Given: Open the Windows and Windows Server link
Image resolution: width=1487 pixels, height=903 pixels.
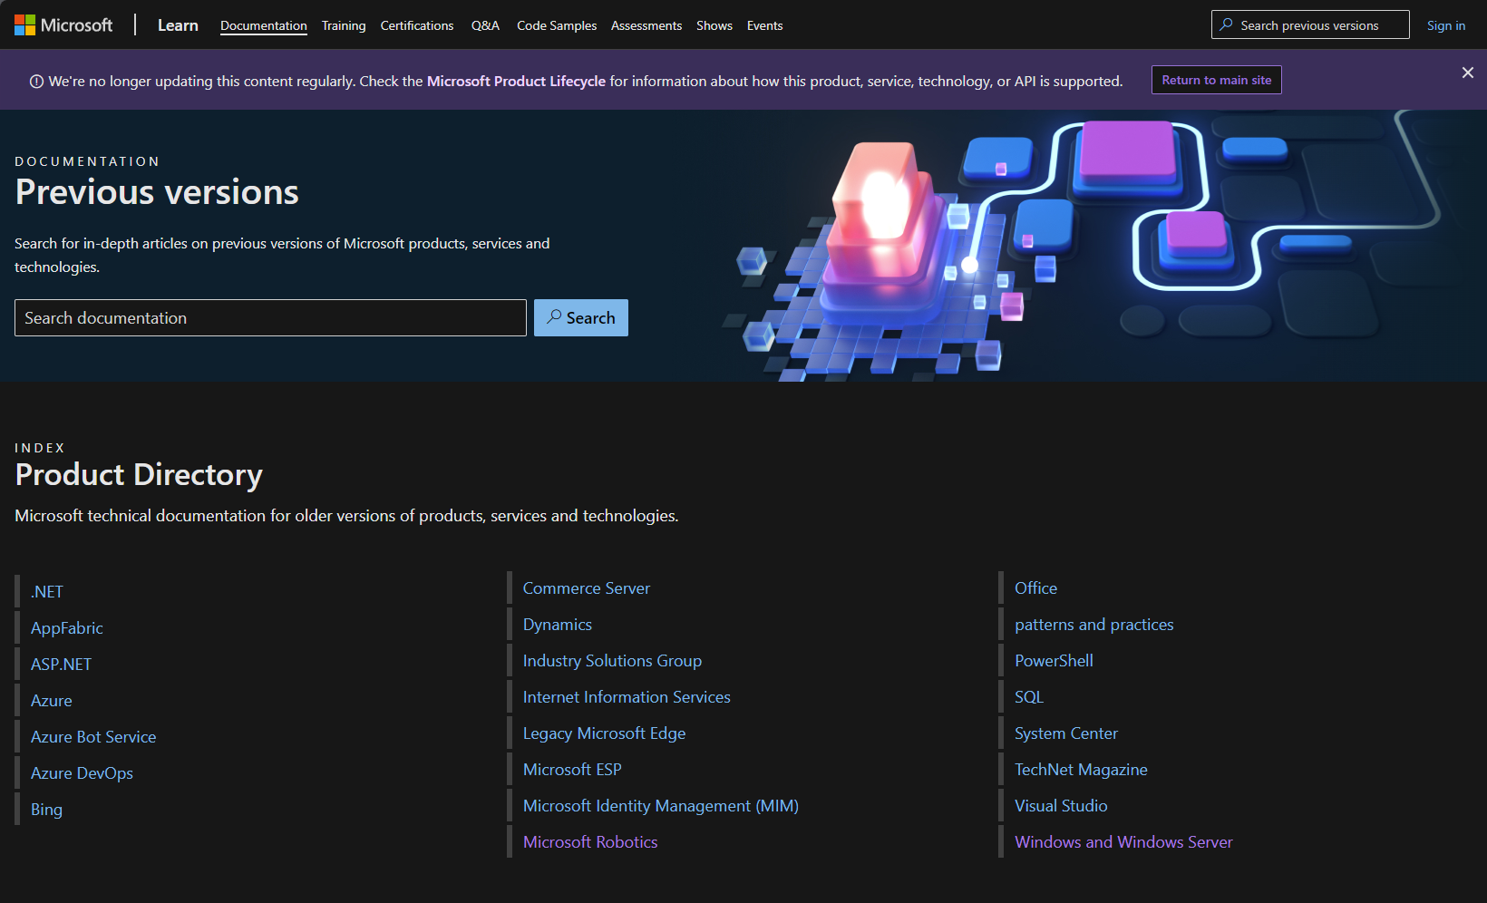Looking at the screenshot, I should click(1123, 842).
